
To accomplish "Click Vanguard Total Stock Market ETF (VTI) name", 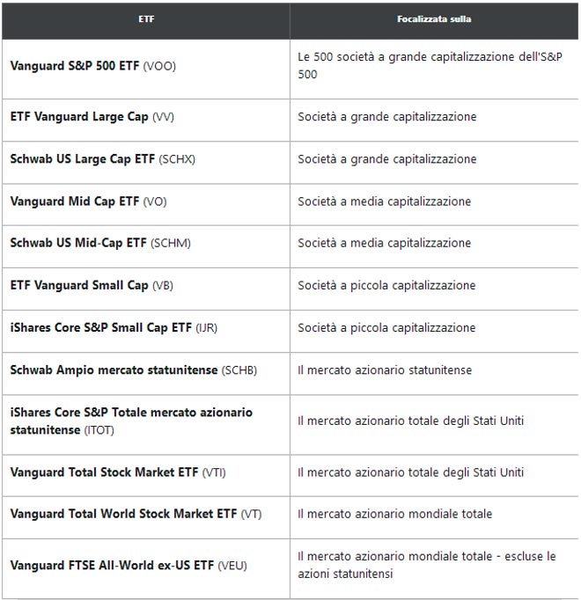I will click(118, 472).
